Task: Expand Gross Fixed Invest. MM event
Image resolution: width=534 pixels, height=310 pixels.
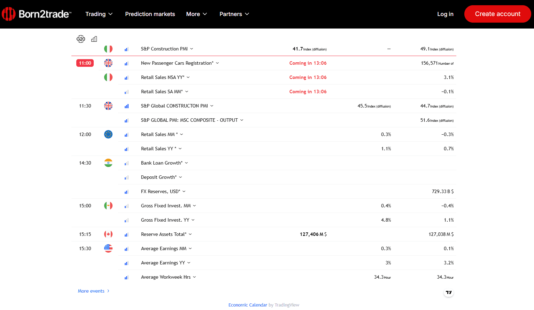Action: (194, 206)
